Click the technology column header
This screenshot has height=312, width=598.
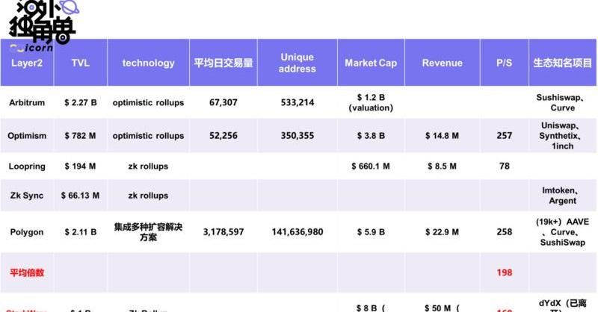pyautogui.click(x=148, y=63)
